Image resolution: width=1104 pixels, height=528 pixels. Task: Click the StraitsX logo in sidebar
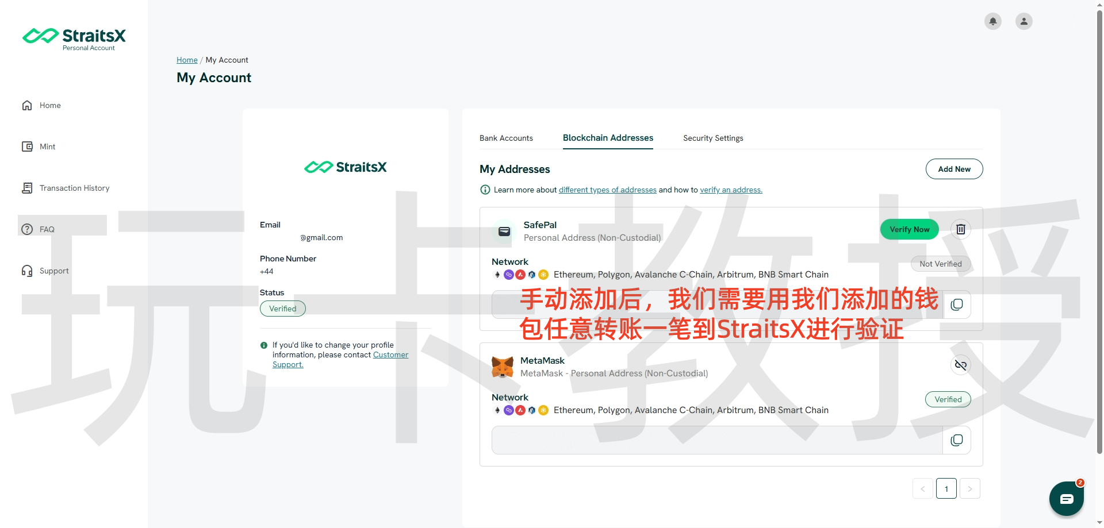(74, 38)
